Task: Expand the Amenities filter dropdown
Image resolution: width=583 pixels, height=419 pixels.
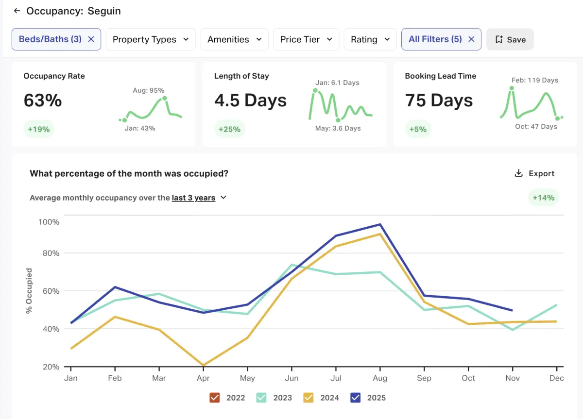Action: click(235, 39)
